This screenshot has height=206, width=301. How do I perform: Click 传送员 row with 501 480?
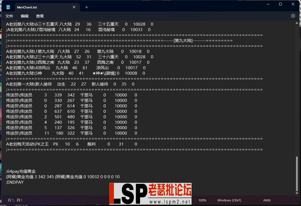[72, 117]
